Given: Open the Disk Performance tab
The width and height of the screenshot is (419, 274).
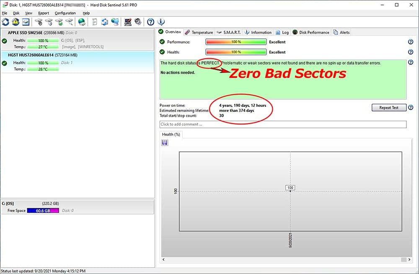Looking at the screenshot, I should [x=311, y=32].
